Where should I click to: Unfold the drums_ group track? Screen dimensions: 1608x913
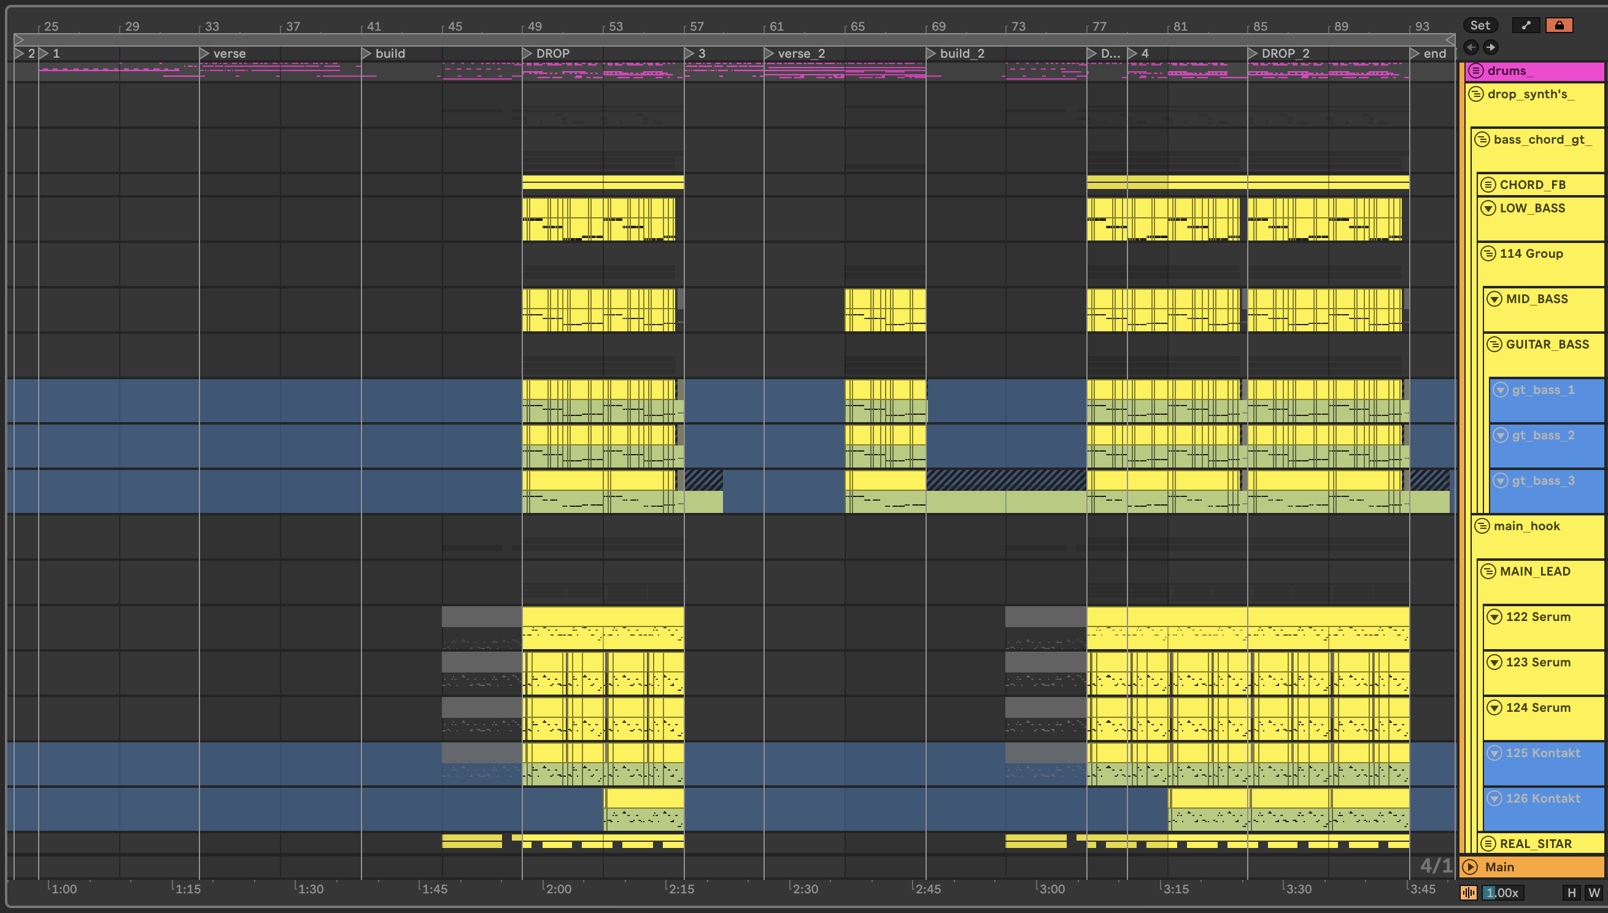point(1476,71)
